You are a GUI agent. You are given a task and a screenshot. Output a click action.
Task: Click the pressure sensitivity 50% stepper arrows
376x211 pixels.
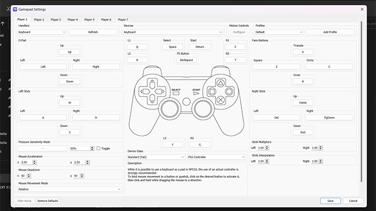pos(92,148)
